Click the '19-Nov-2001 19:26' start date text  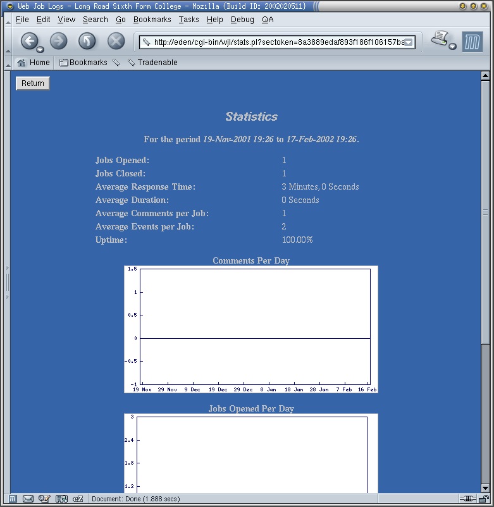point(238,139)
